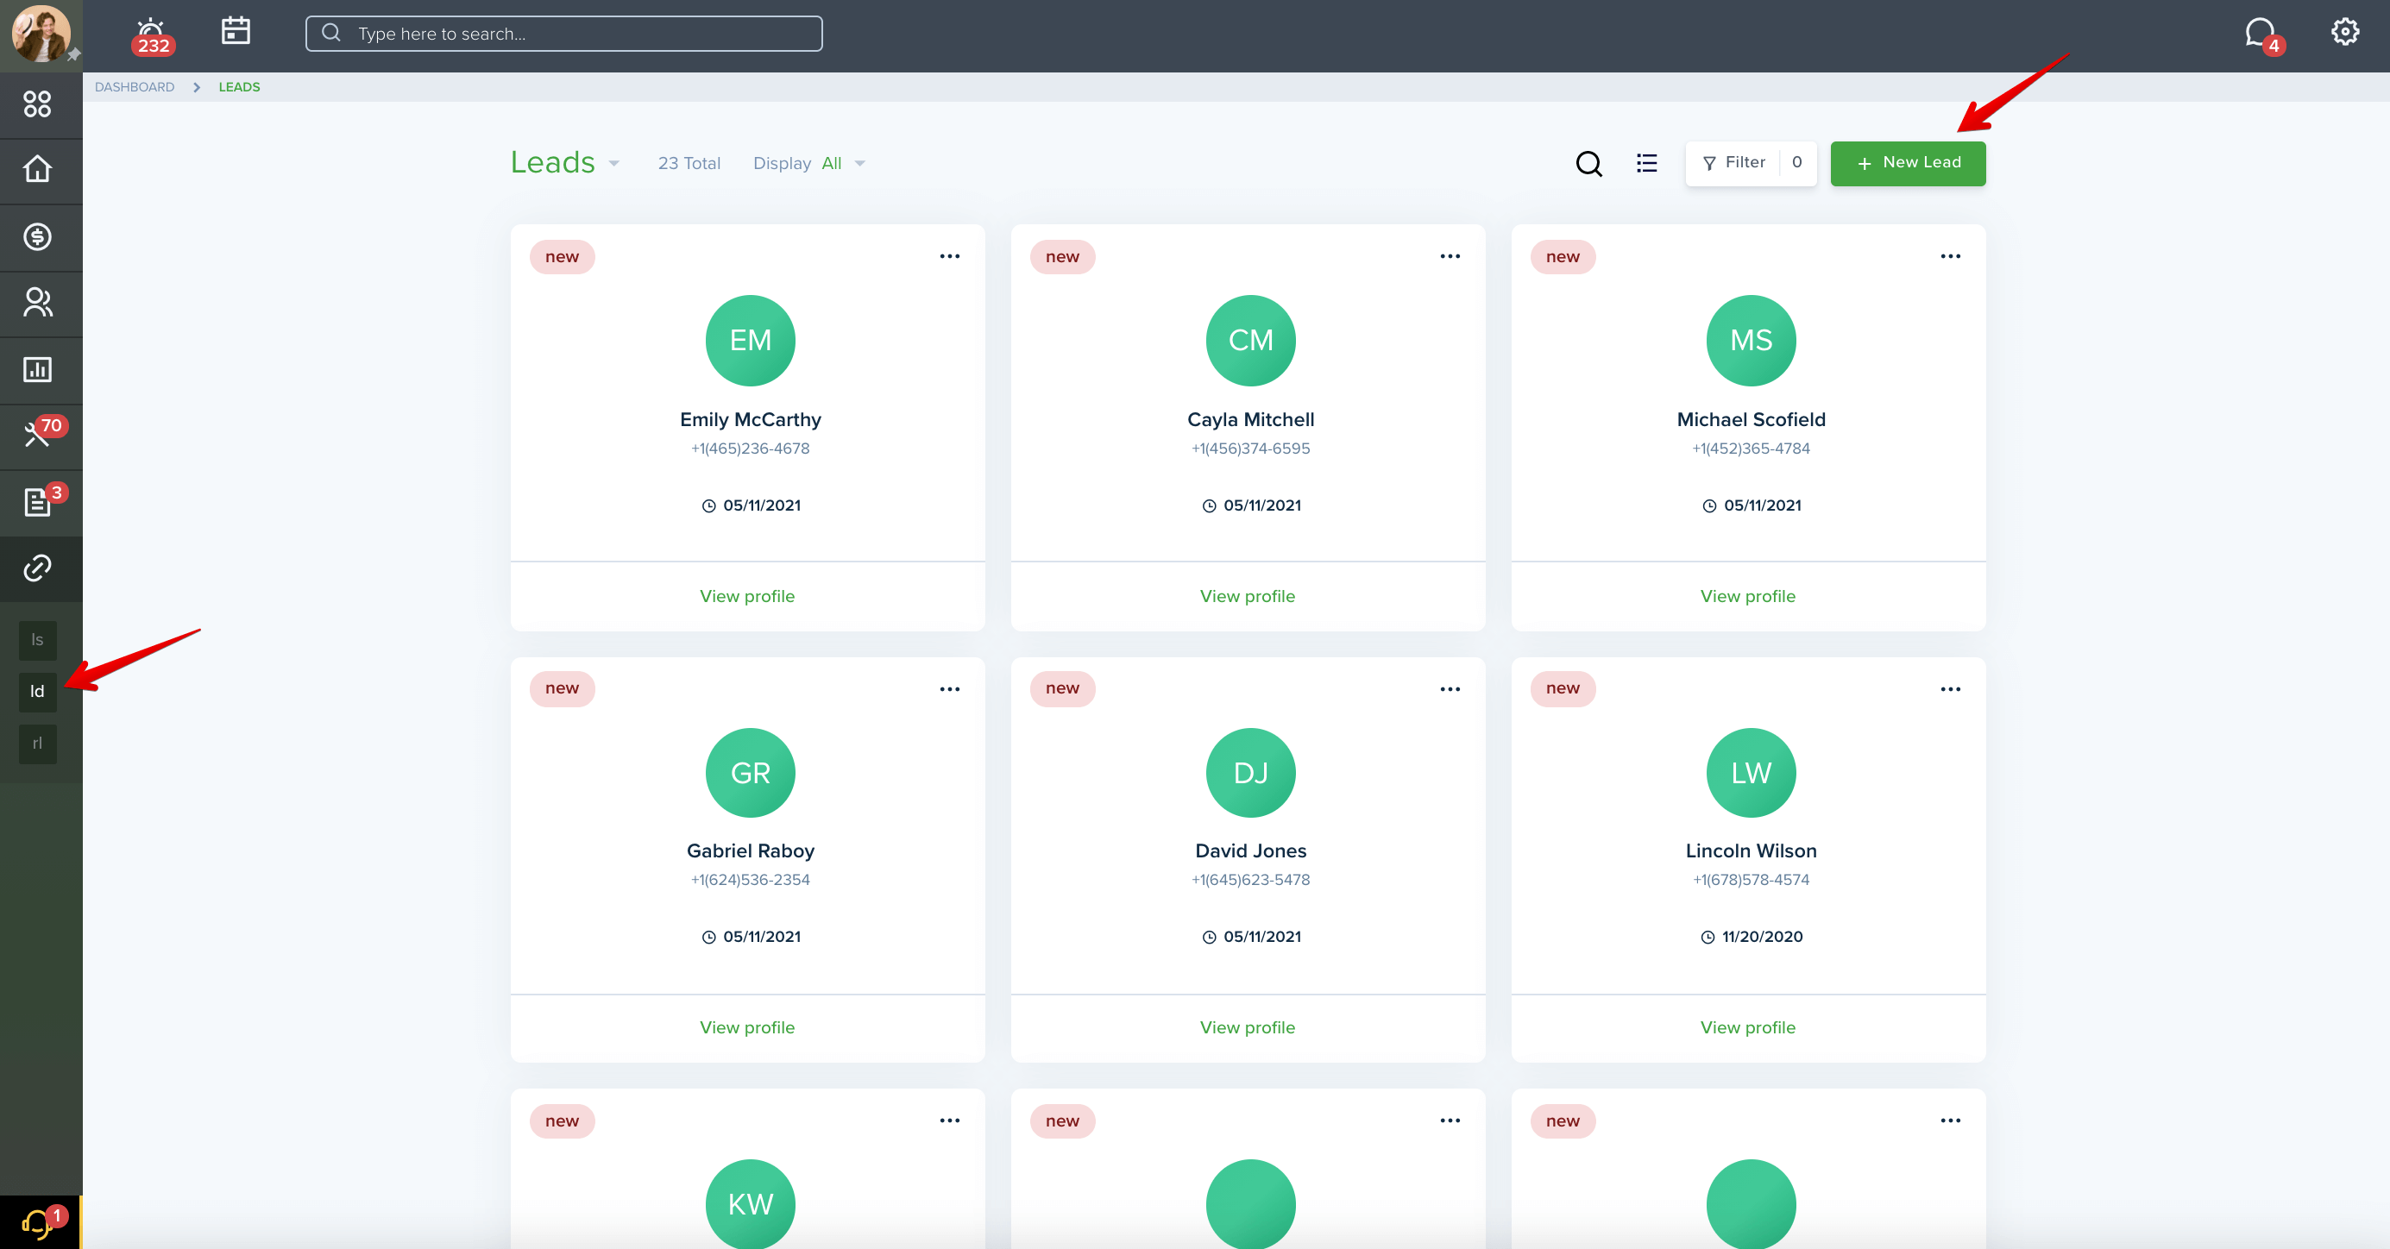Open the three-dot menu on David Jones card
2390x1249 pixels.
(x=1450, y=689)
